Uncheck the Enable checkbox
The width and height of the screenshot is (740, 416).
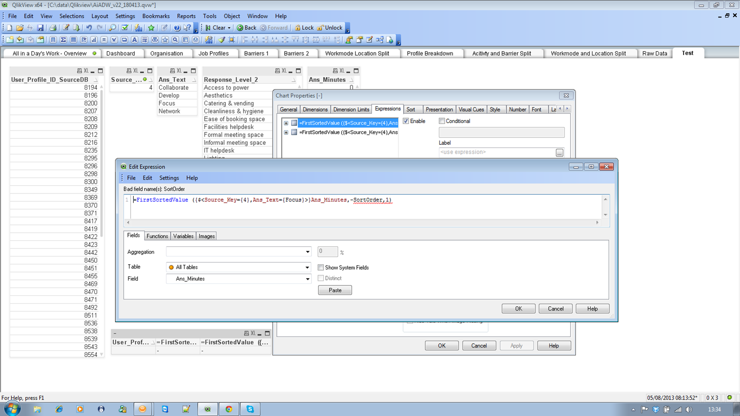pos(406,121)
